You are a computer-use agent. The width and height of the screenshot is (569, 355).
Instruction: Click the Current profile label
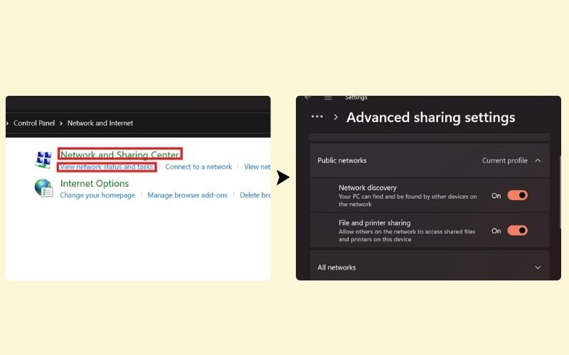point(505,160)
